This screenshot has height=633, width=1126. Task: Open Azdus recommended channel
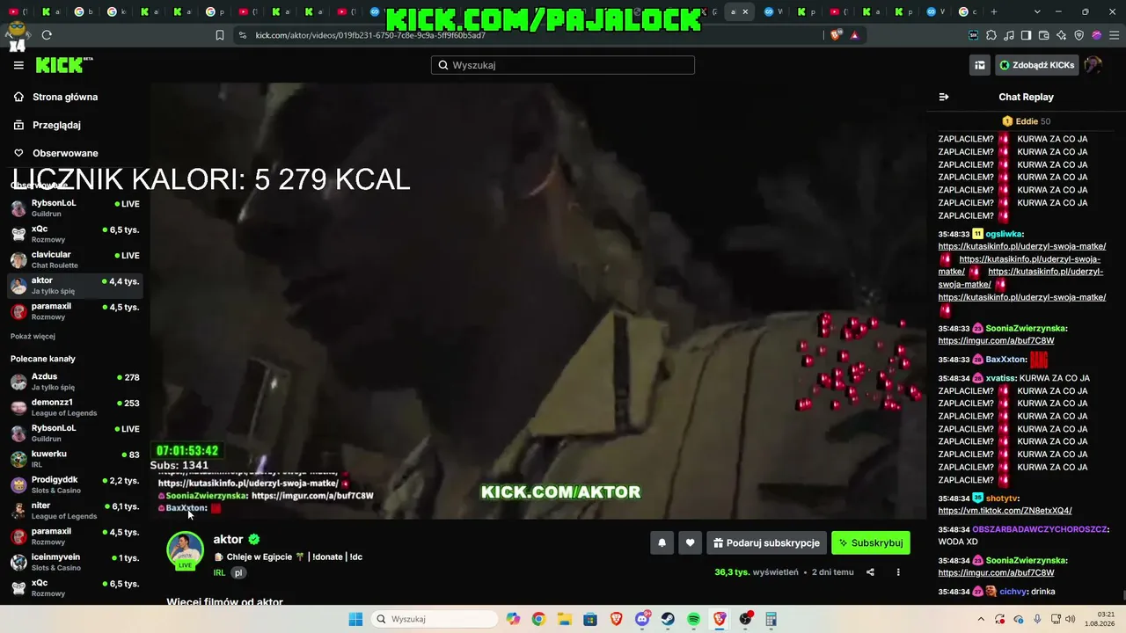click(x=75, y=382)
